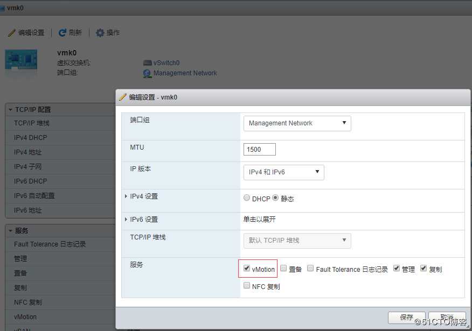Click the pencil icon in dialog title
The width and height of the screenshot is (472, 331).
coord(122,97)
